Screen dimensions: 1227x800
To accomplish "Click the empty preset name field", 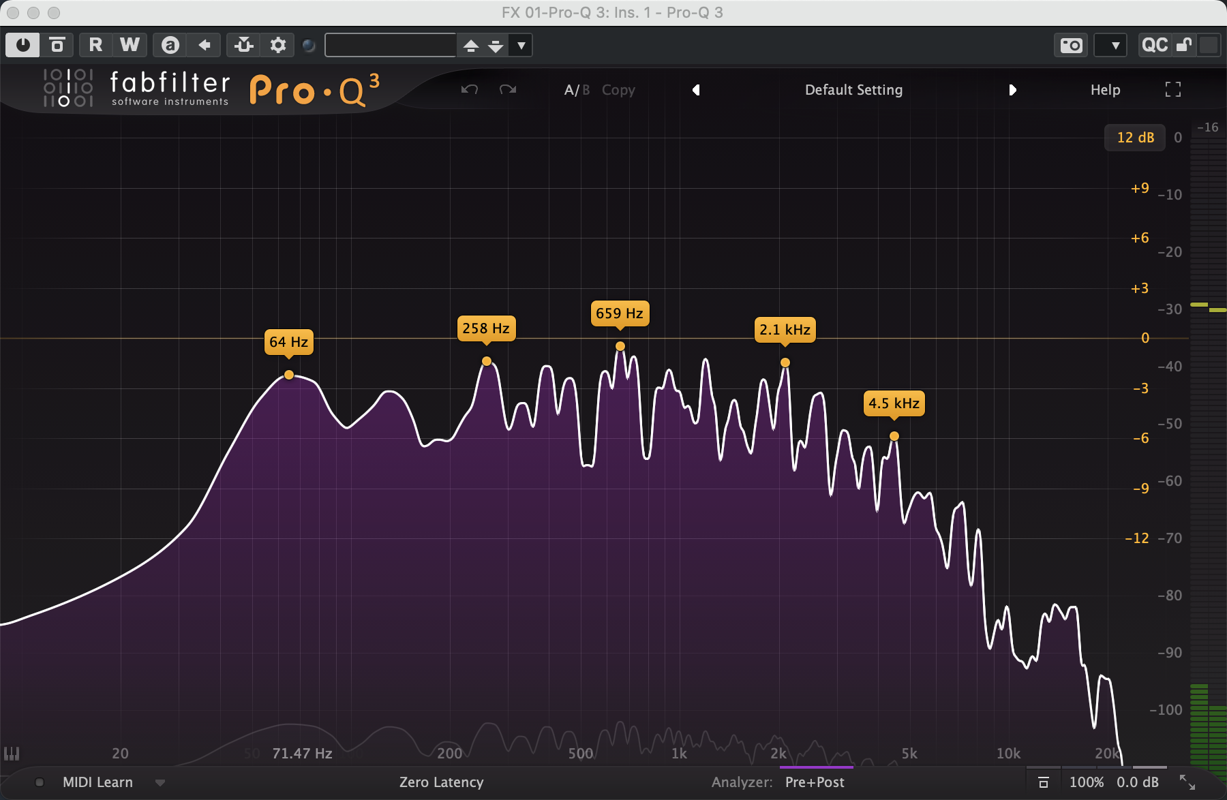I will (x=391, y=45).
